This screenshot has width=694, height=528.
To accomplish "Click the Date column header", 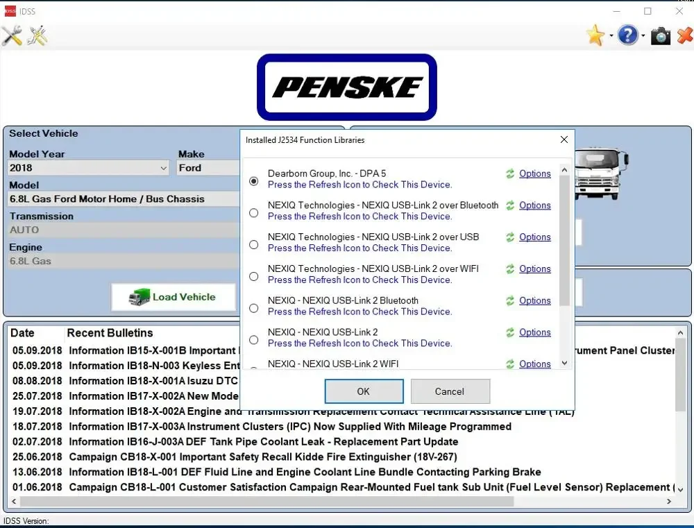I will tap(22, 333).
